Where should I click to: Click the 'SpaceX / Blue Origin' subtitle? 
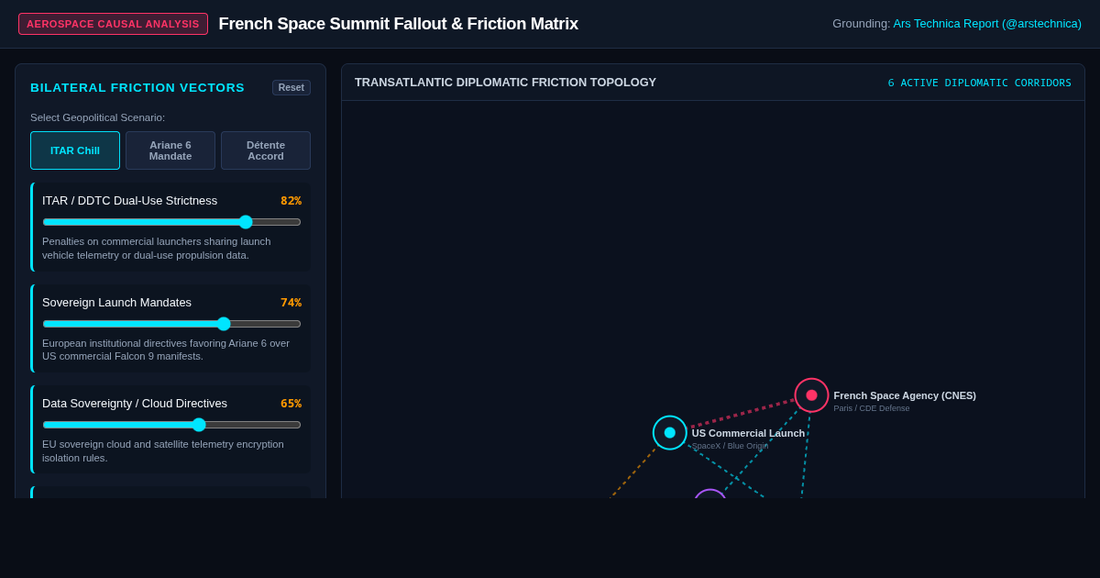coord(730,446)
